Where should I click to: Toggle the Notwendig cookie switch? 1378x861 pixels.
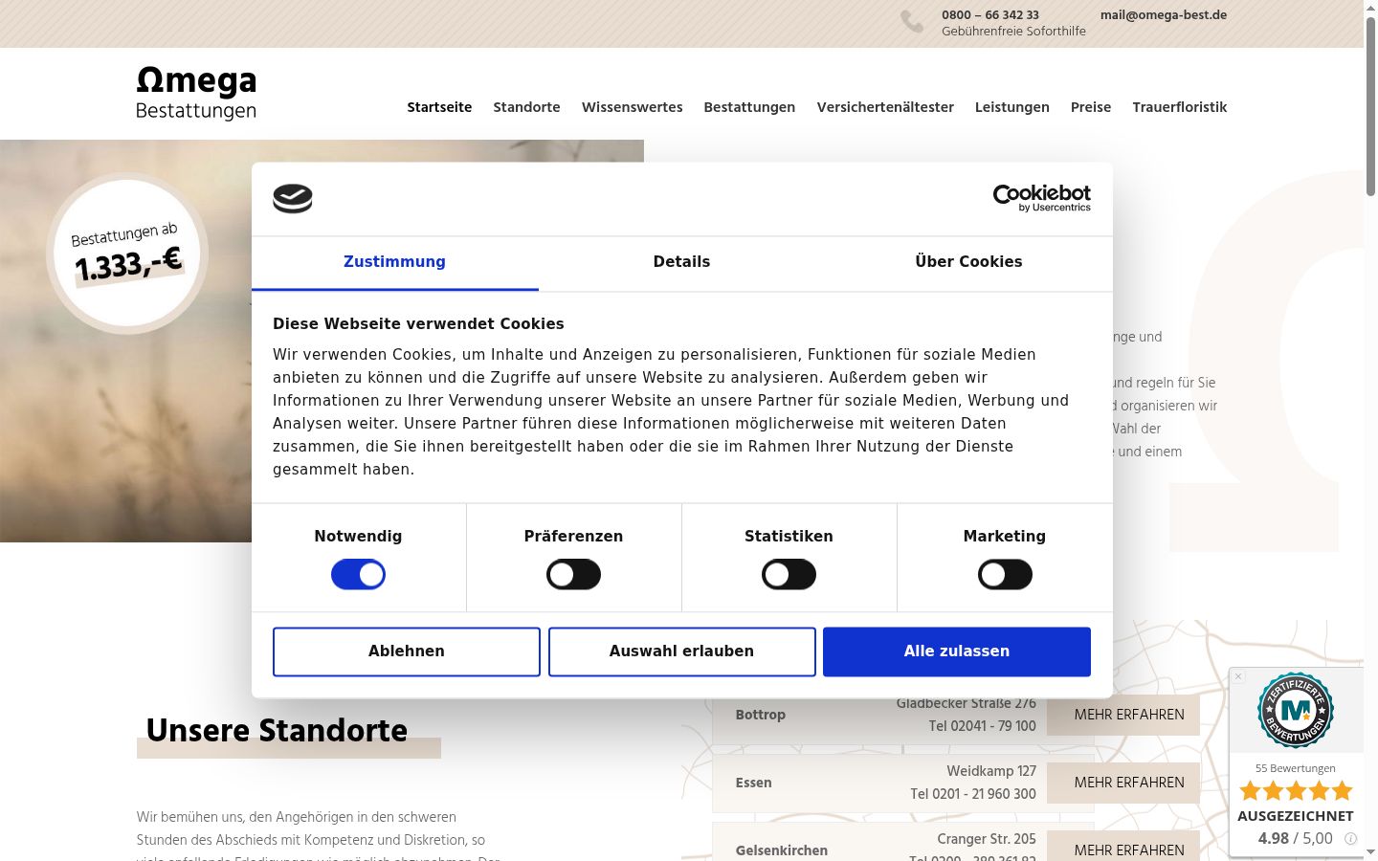[x=358, y=575]
